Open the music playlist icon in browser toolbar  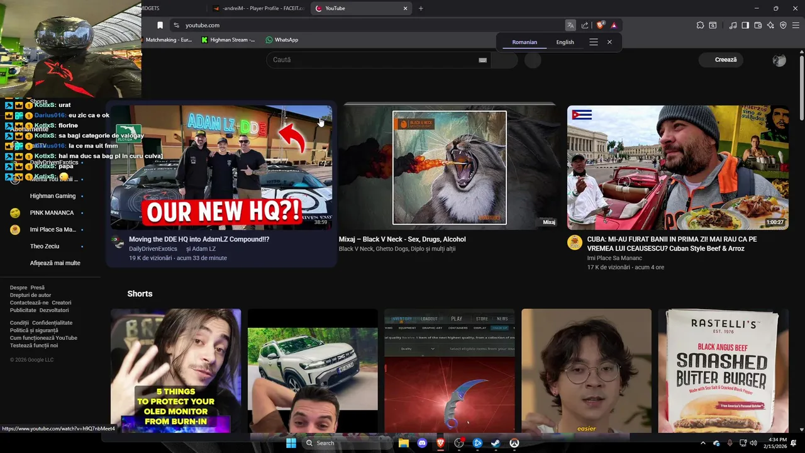pyautogui.click(x=733, y=25)
